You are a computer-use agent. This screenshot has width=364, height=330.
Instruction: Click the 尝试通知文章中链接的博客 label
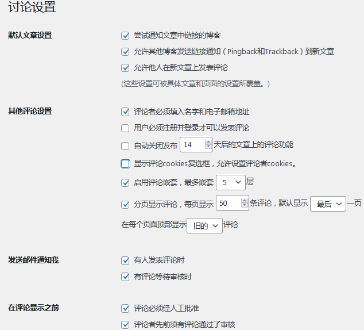coord(177,35)
